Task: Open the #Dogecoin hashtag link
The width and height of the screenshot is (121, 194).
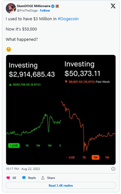Action: click(68, 19)
